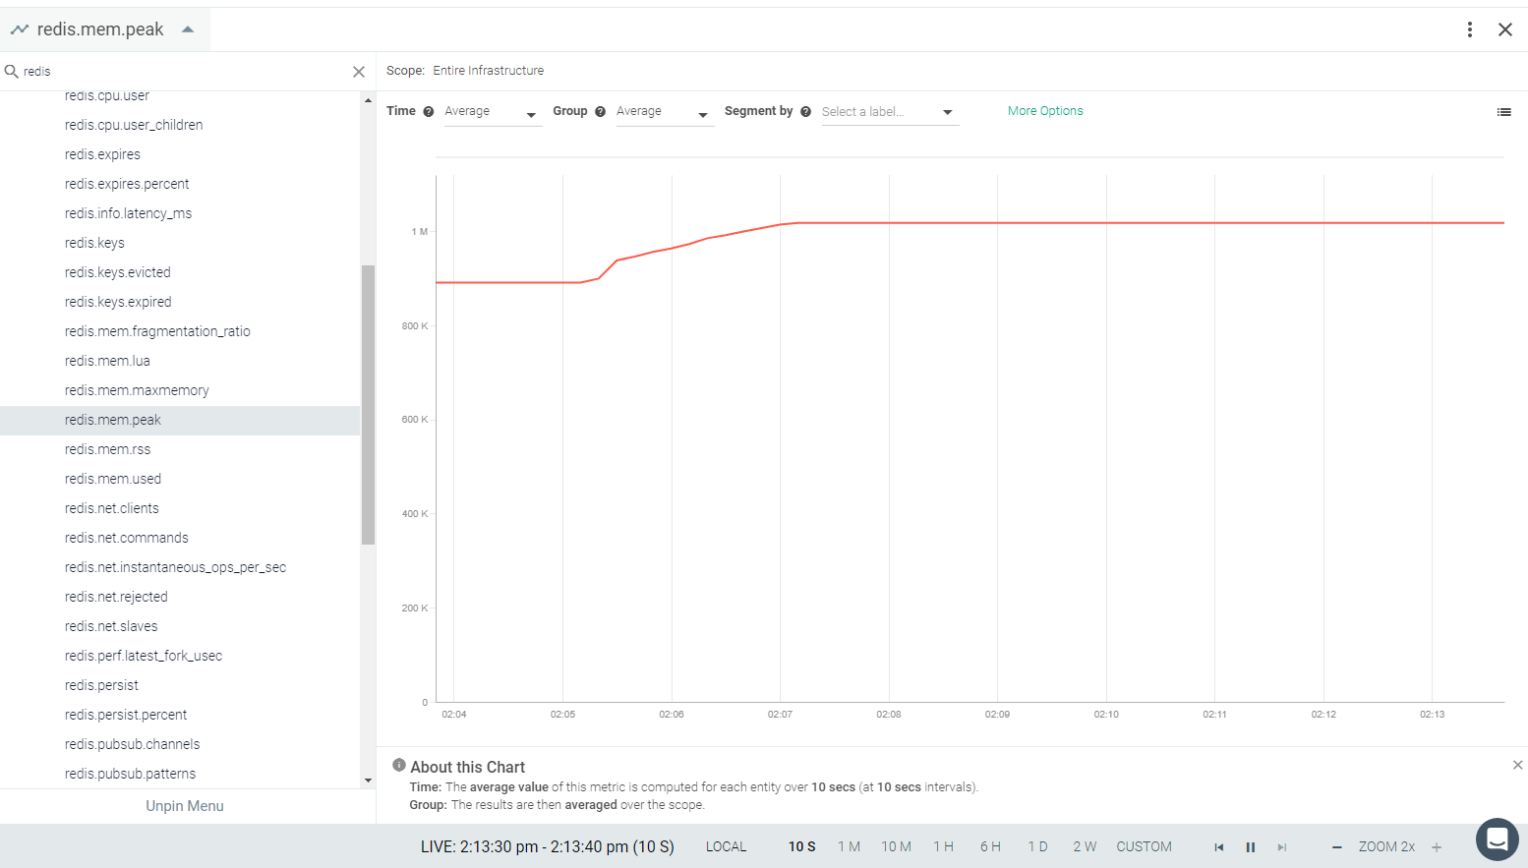
Task: Open CUSTOM time range picker
Action: tap(1145, 847)
